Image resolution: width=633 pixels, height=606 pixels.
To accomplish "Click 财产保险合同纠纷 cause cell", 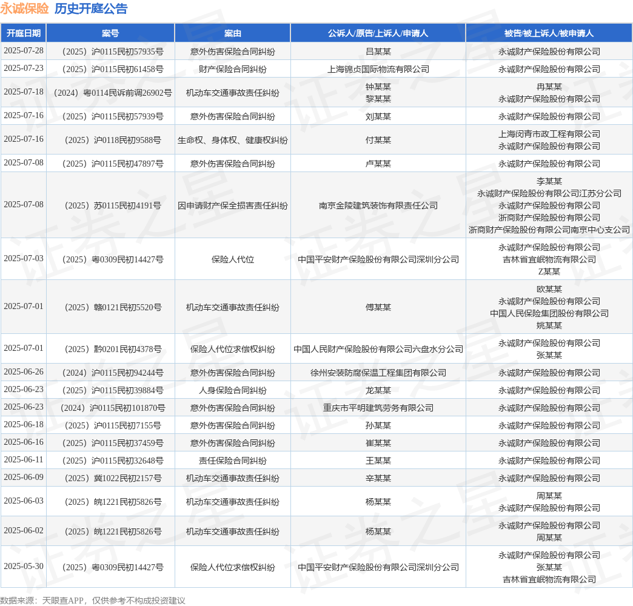I will 233,70.
